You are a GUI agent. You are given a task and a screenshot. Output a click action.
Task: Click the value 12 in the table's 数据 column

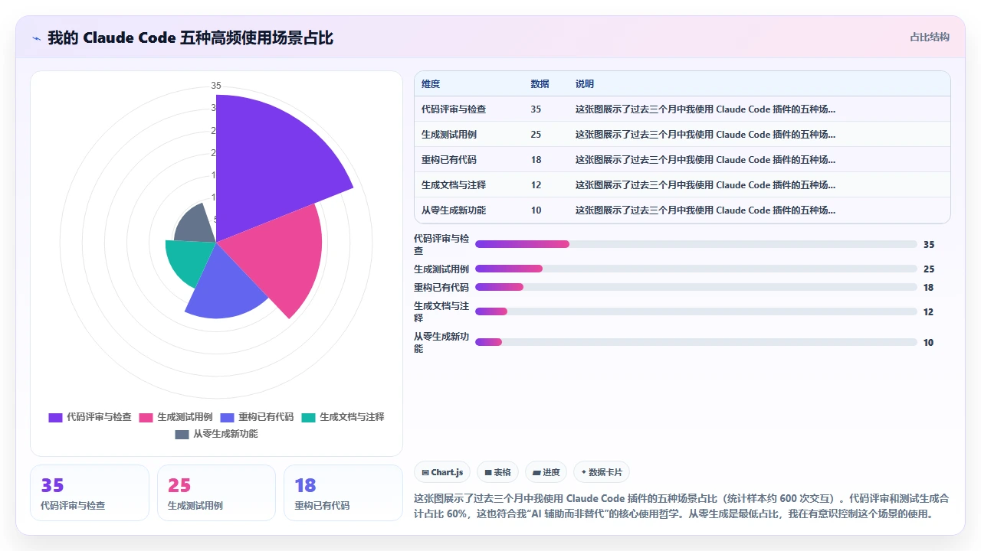[536, 185]
